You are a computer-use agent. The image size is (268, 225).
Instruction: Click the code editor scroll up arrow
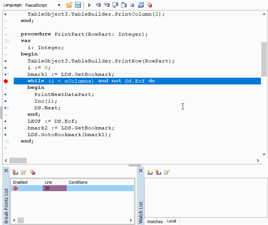pos(264,14)
